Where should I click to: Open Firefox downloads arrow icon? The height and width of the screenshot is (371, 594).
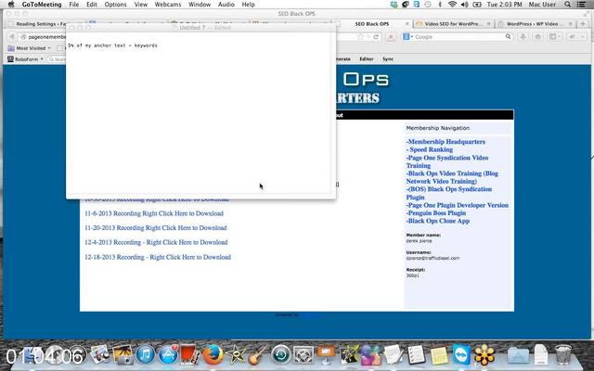[x=523, y=37]
